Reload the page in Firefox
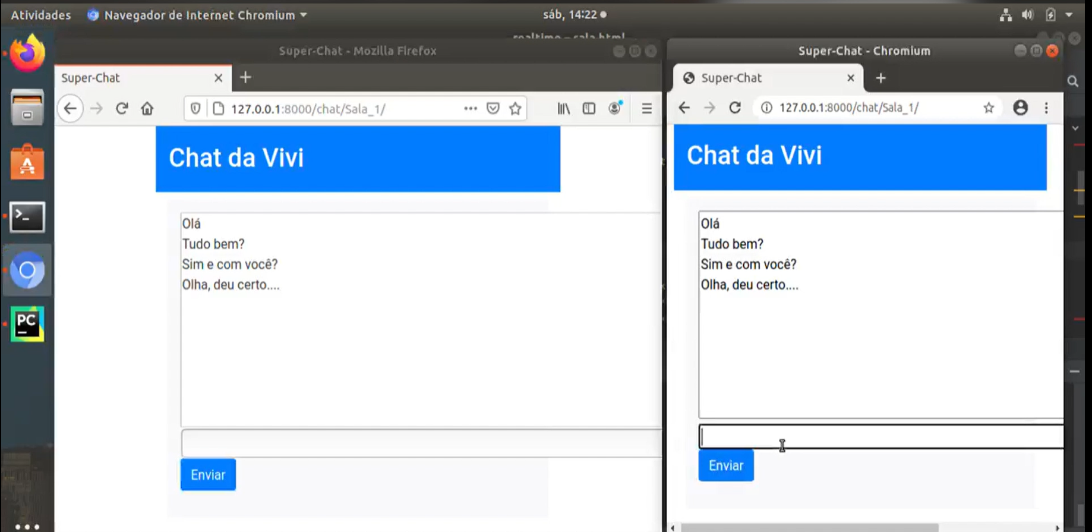This screenshot has width=1092, height=532. click(x=122, y=109)
